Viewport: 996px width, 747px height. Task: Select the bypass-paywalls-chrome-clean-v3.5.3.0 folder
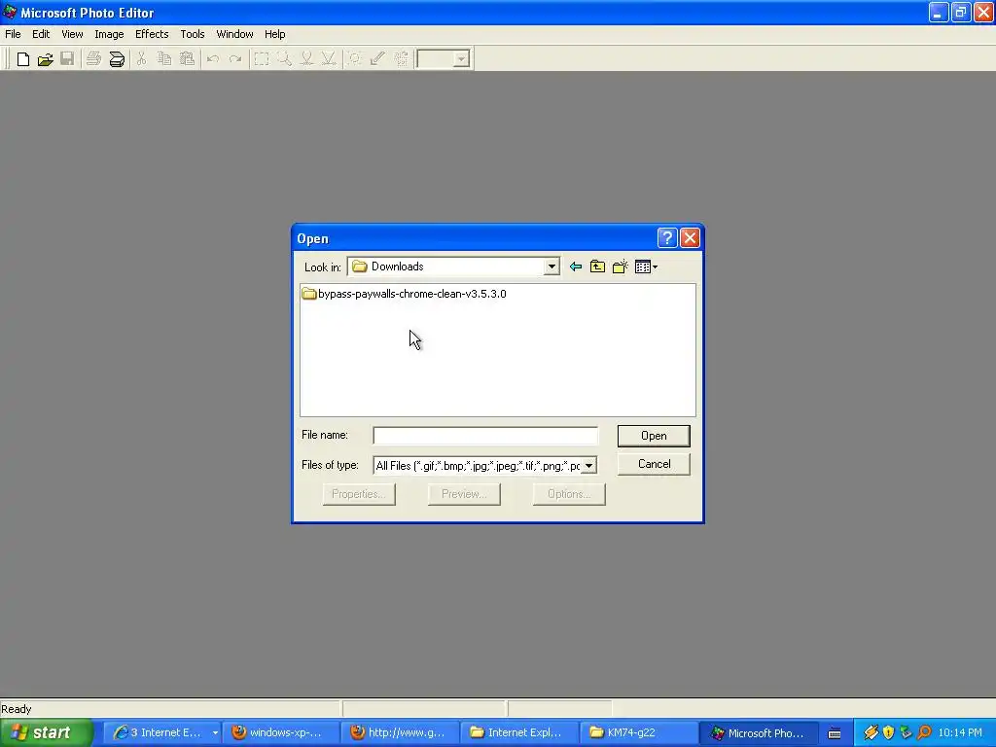coord(404,294)
